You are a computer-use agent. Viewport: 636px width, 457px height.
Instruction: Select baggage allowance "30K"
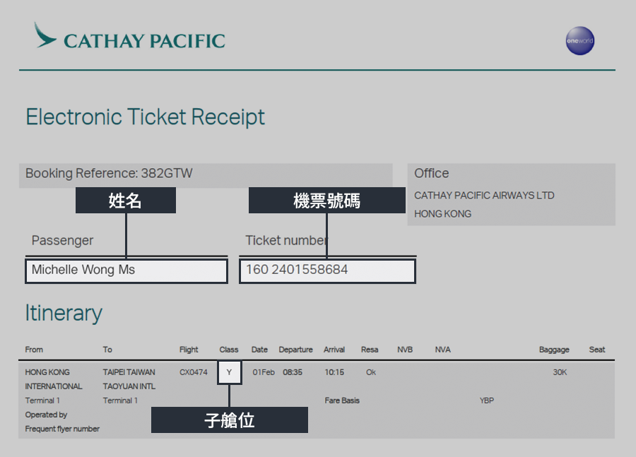point(560,372)
